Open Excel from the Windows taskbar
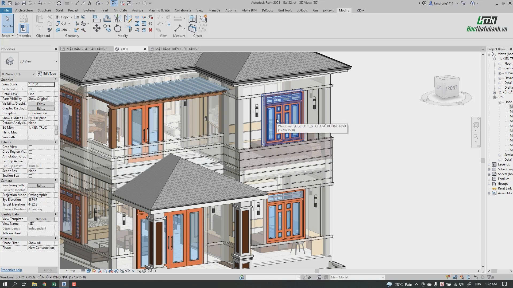 (54, 284)
